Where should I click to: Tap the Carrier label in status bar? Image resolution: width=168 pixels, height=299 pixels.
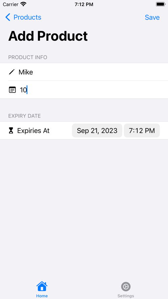11,4
